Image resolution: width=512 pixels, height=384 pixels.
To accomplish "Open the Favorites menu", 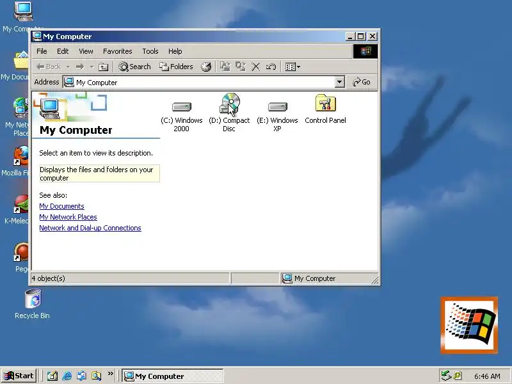I will point(118,51).
